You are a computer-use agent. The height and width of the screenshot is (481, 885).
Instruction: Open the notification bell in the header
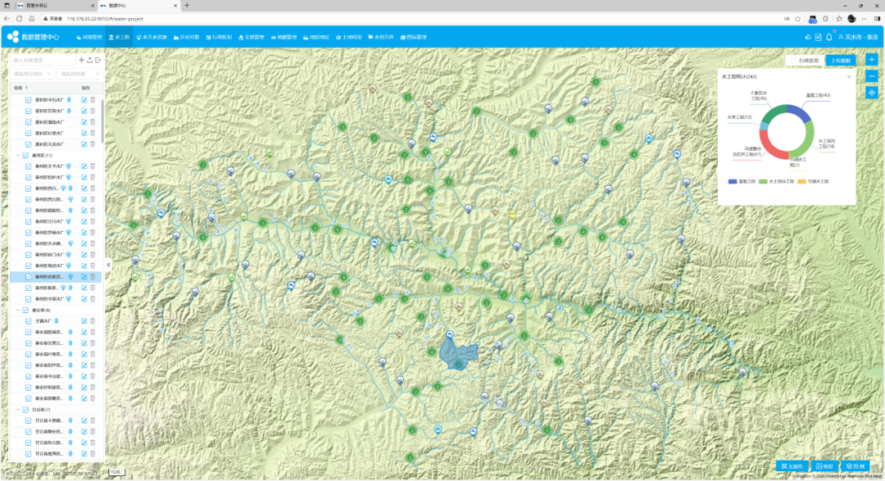click(x=829, y=37)
